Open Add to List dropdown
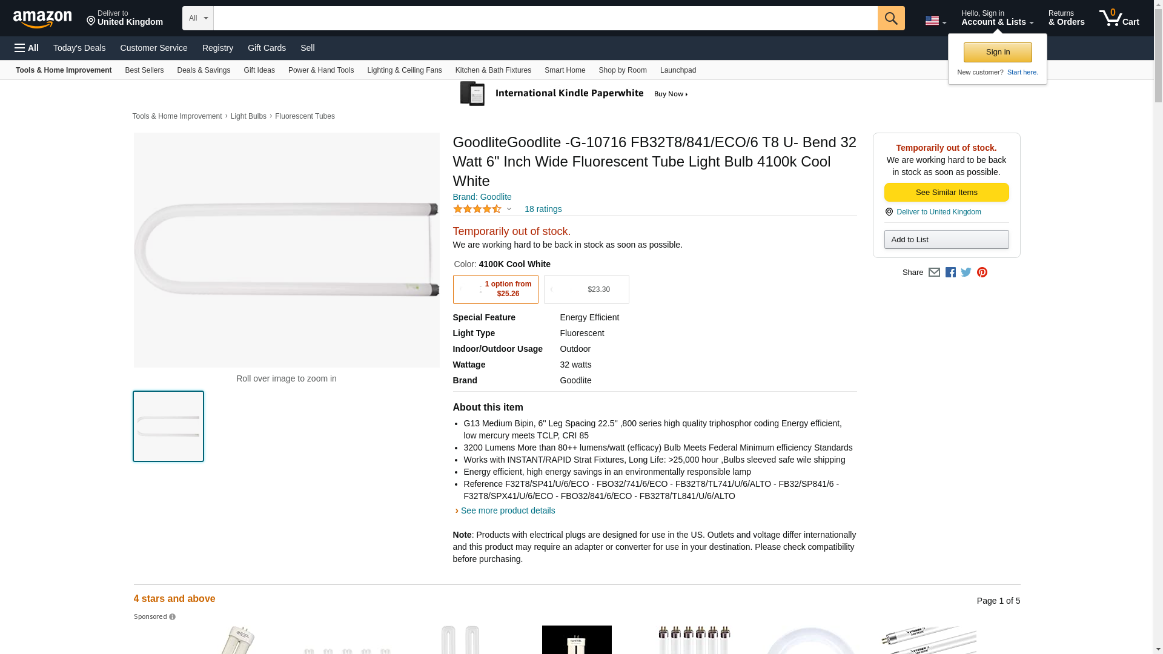This screenshot has width=1163, height=654. (946, 240)
